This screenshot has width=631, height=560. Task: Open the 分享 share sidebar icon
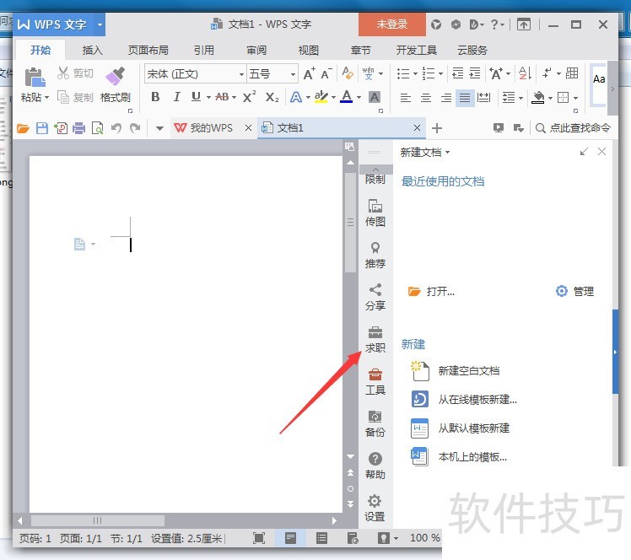coord(375,298)
